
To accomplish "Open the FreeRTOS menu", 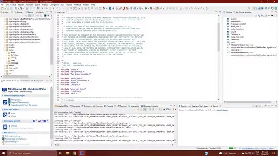I will coord(77,5).
